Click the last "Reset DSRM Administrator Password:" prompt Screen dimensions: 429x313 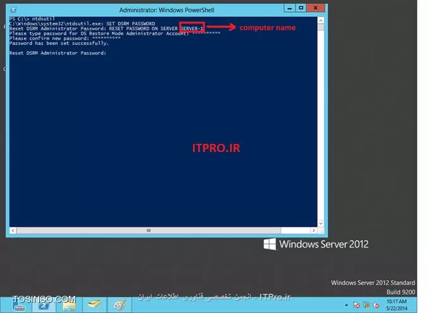pyautogui.click(x=58, y=53)
